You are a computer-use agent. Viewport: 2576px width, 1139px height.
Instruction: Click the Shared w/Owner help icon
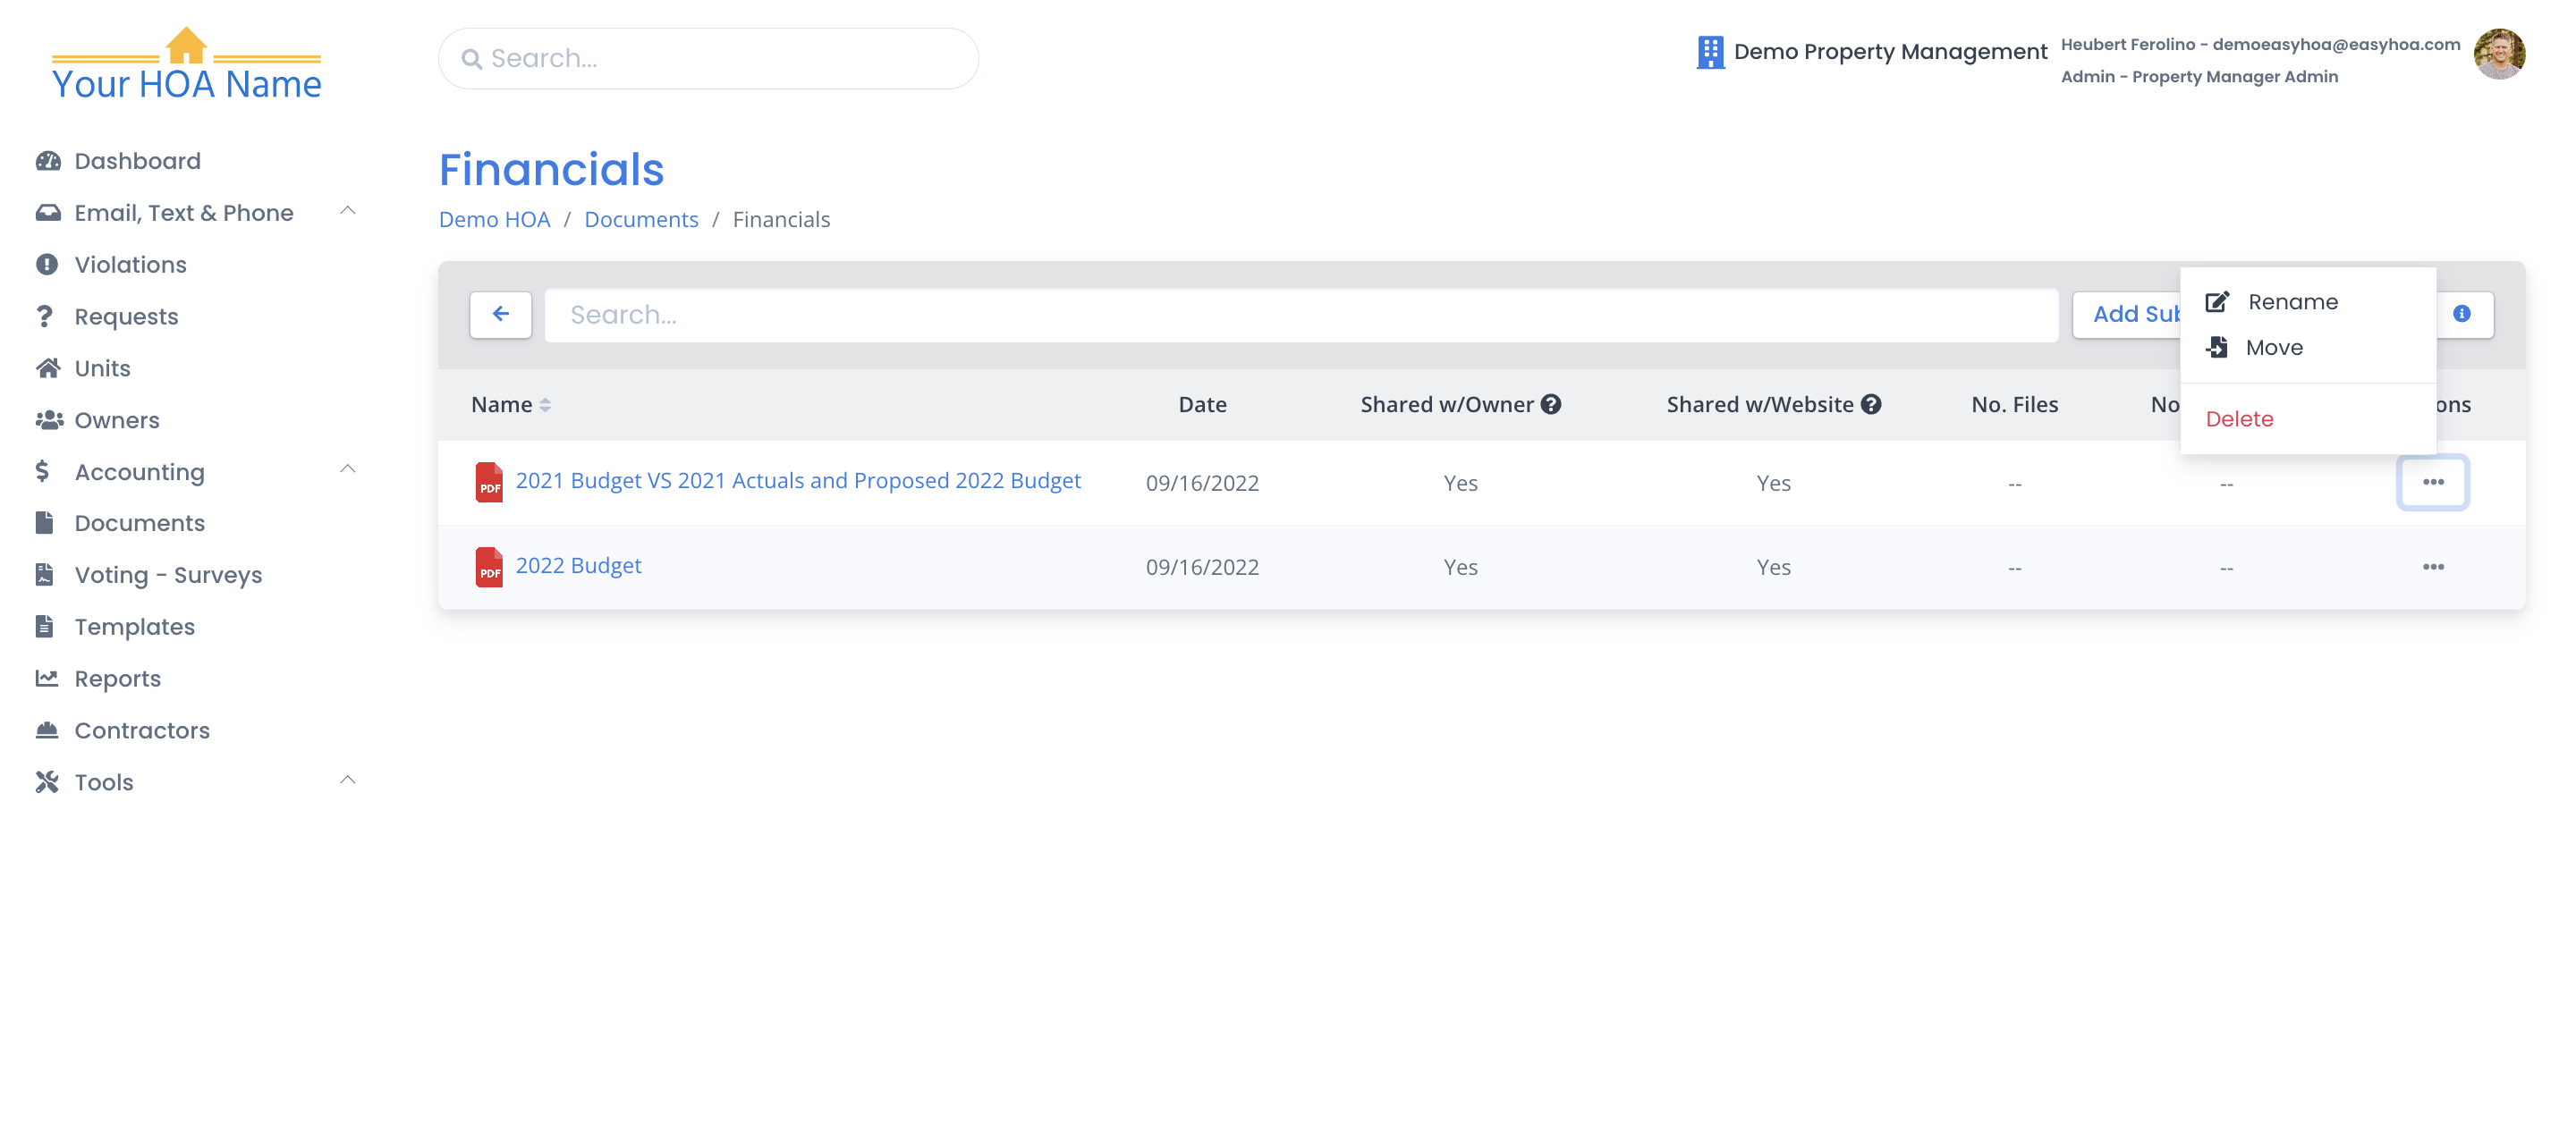click(1550, 405)
